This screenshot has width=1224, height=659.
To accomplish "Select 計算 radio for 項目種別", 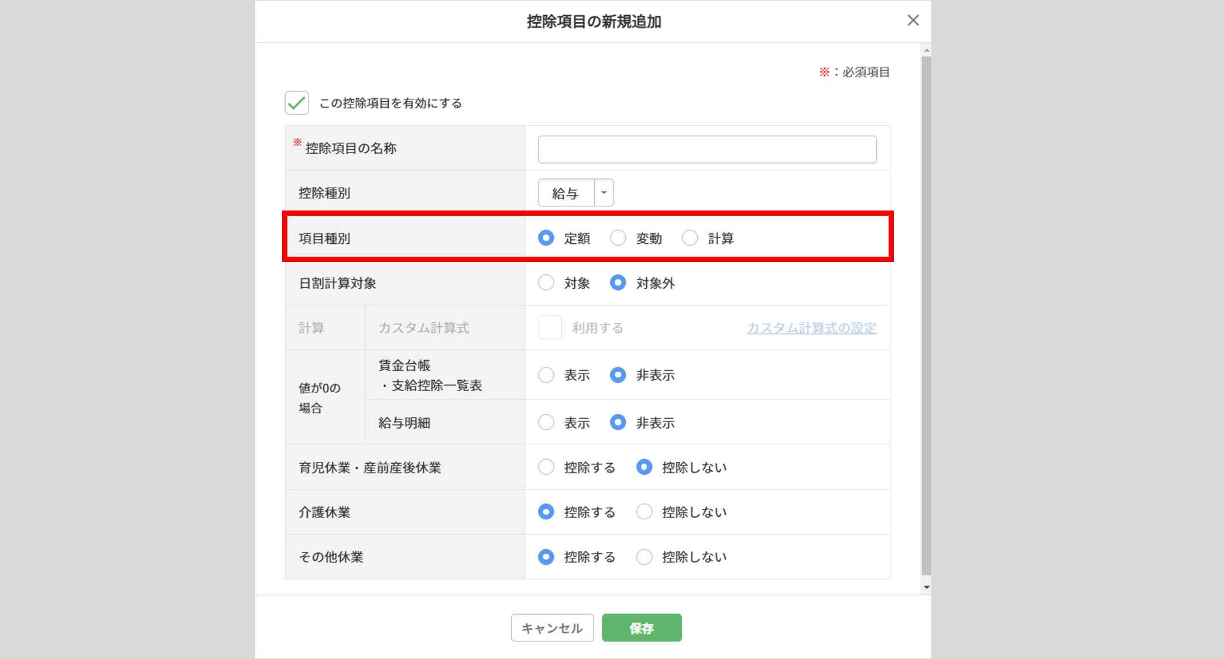I will tap(690, 238).
